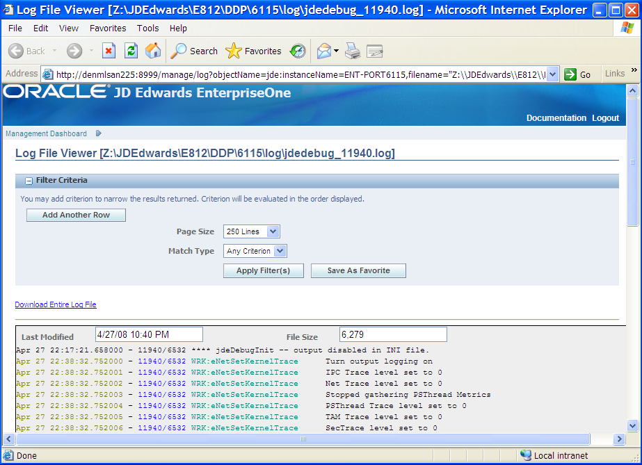The width and height of the screenshot is (642, 465).
Task: Click the Log File Viewer page heading
Action: coord(205,154)
